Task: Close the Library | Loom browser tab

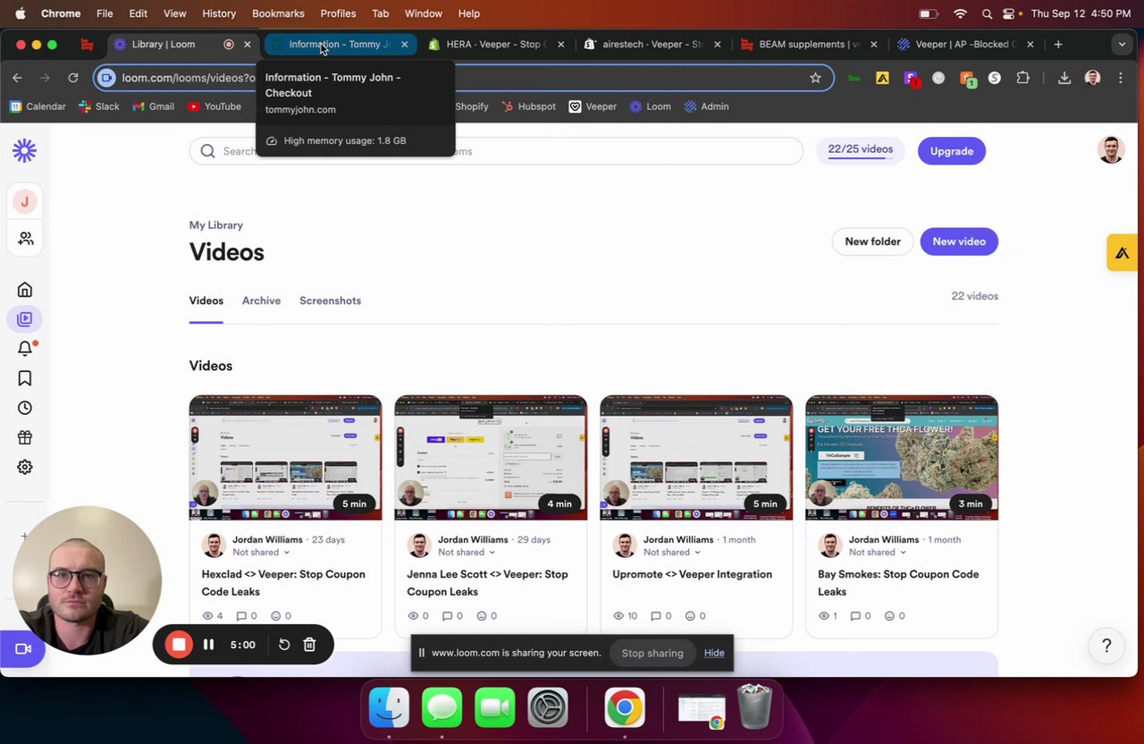Action: coord(248,44)
